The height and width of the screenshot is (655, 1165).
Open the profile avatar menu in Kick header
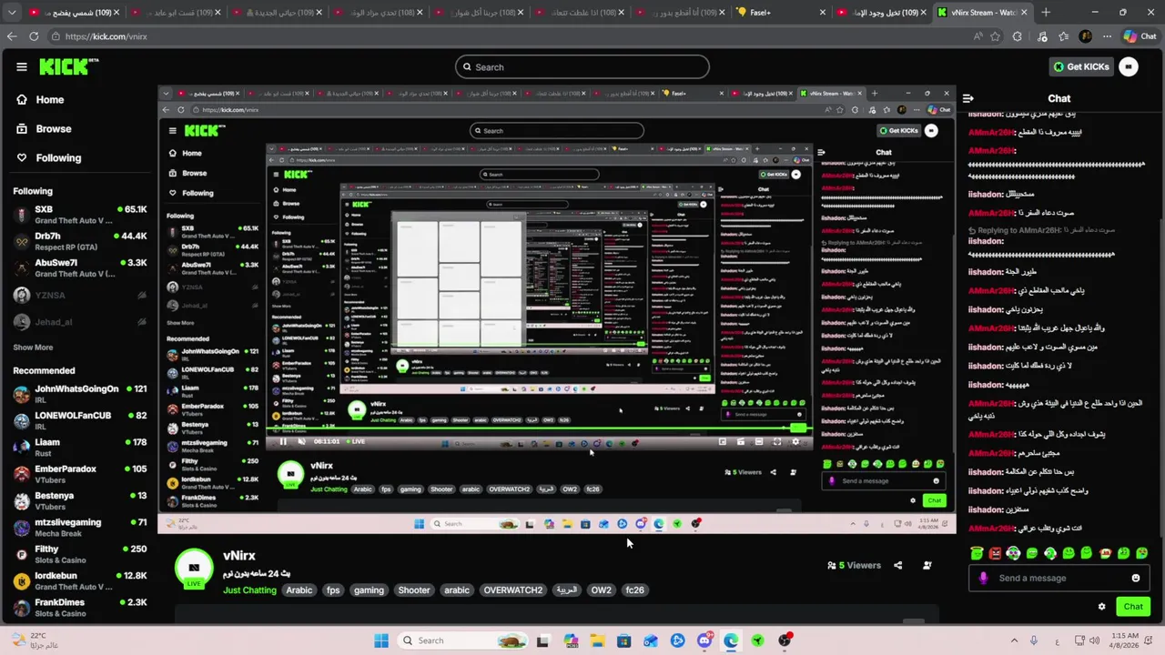click(x=1129, y=66)
